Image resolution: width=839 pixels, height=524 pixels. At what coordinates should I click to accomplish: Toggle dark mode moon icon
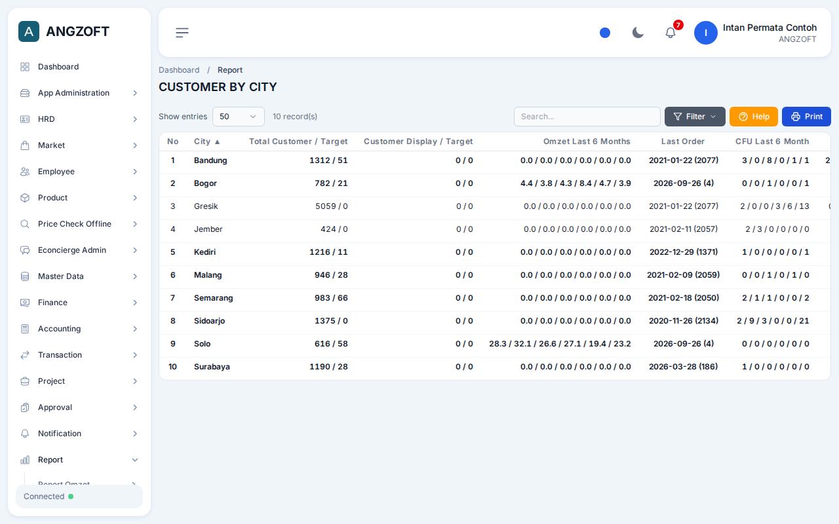[x=638, y=33]
